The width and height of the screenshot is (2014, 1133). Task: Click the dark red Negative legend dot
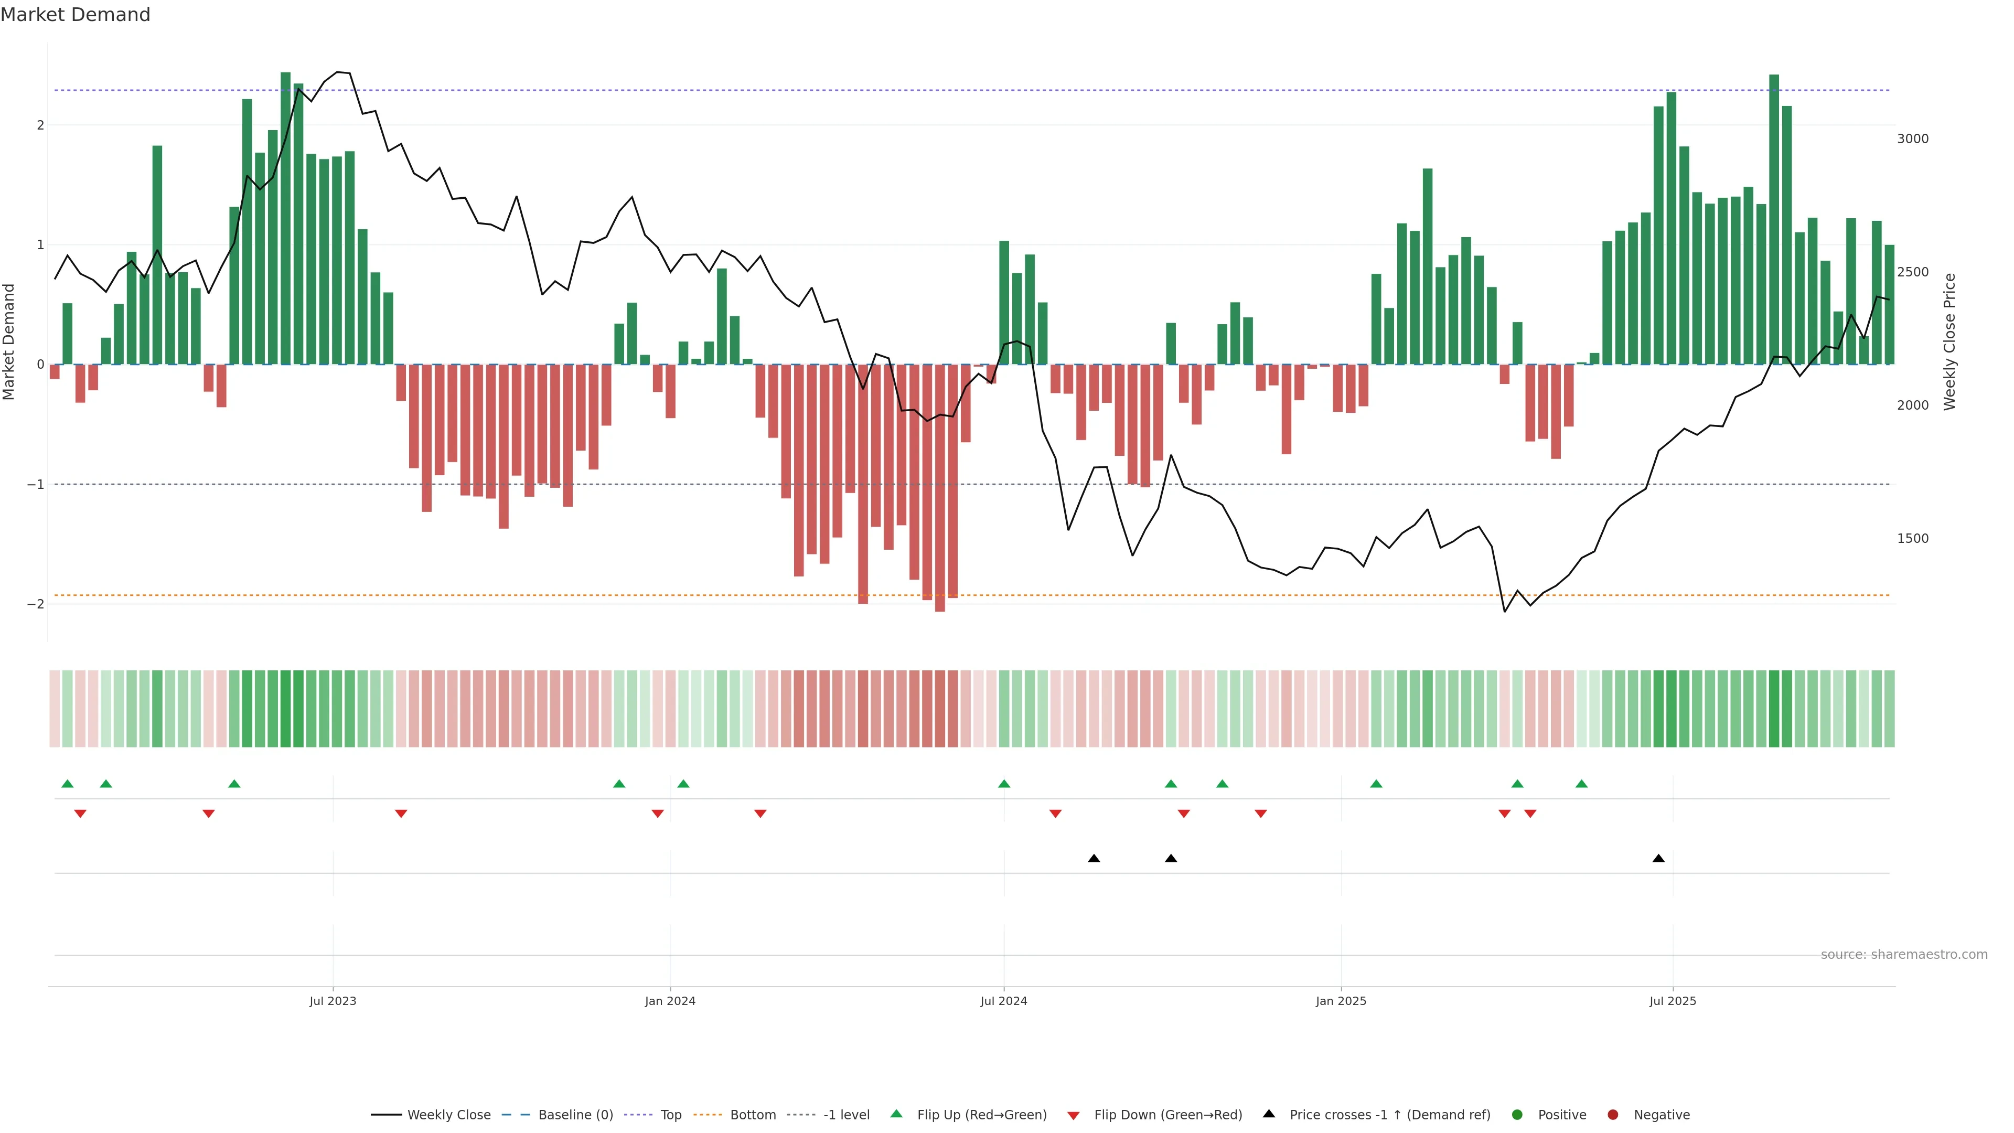tap(1613, 1114)
